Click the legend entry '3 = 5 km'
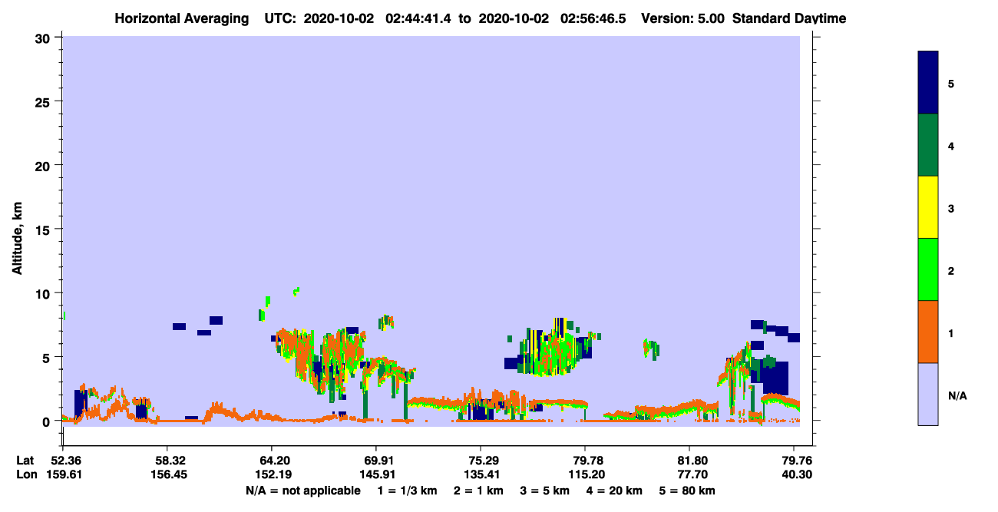 [544, 491]
